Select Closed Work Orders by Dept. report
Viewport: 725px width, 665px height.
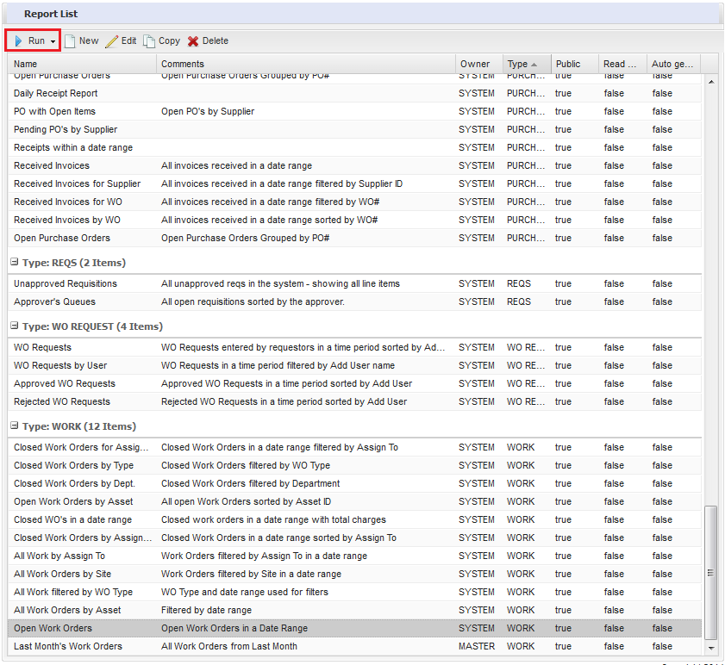(x=354, y=483)
